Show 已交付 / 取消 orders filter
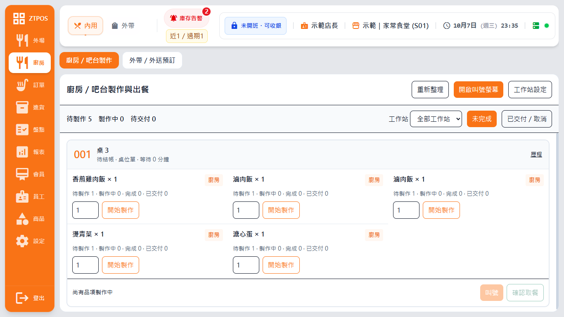564x317 pixels. click(527, 119)
